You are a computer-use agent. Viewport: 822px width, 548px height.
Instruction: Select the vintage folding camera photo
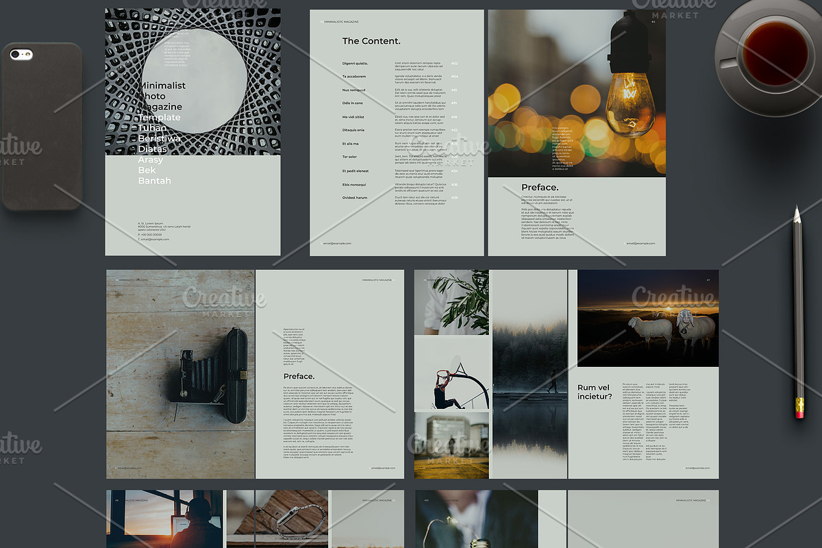pyautogui.click(x=181, y=374)
